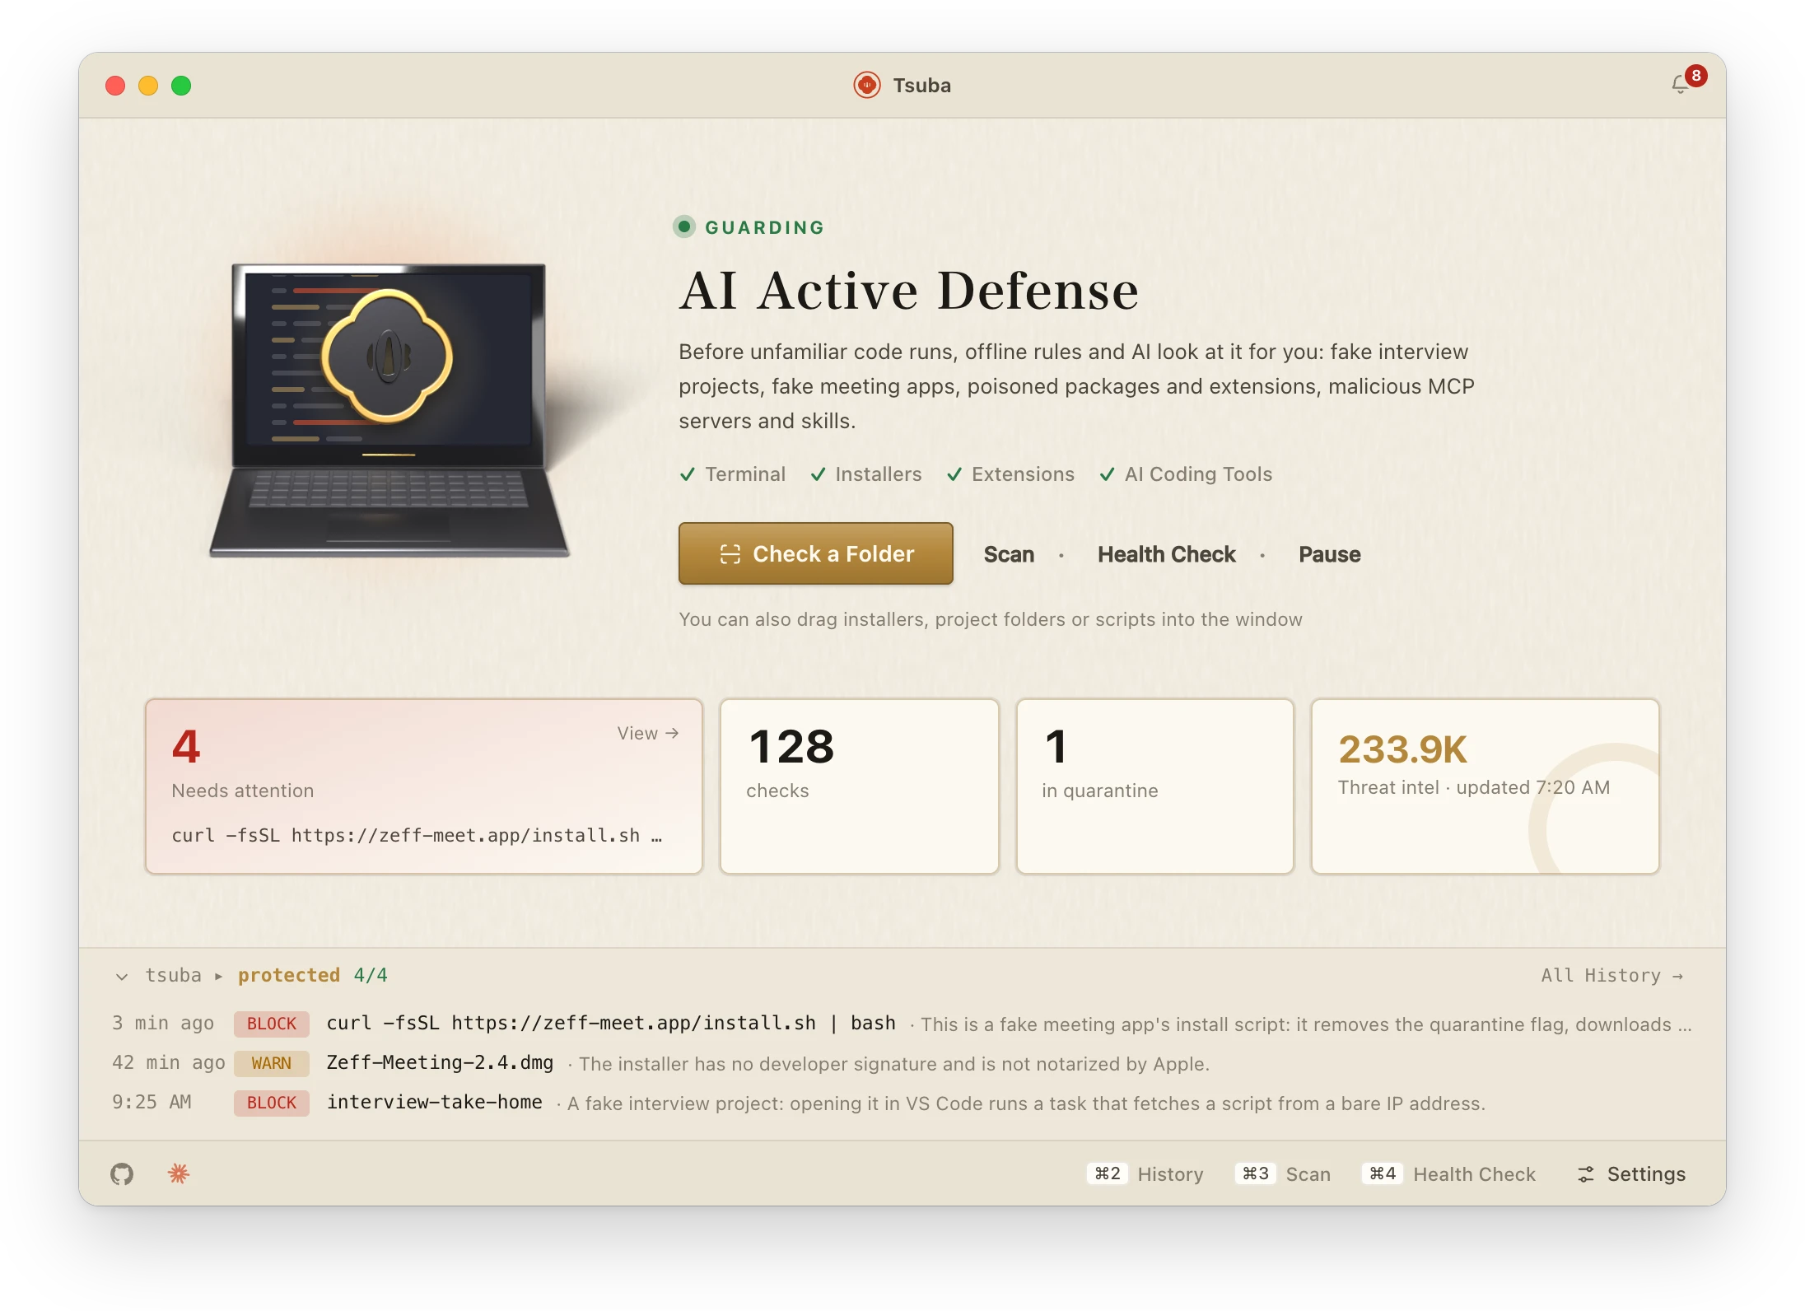Click the 4 Needs attention card
Image resolution: width=1805 pixels, height=1311 pixels.
424,786
